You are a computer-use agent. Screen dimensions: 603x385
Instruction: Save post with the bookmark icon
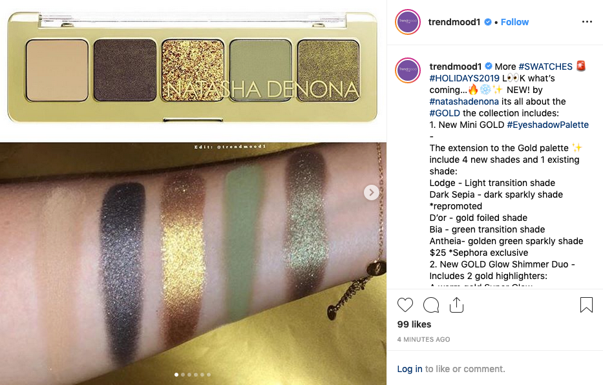tap(586, 305)
